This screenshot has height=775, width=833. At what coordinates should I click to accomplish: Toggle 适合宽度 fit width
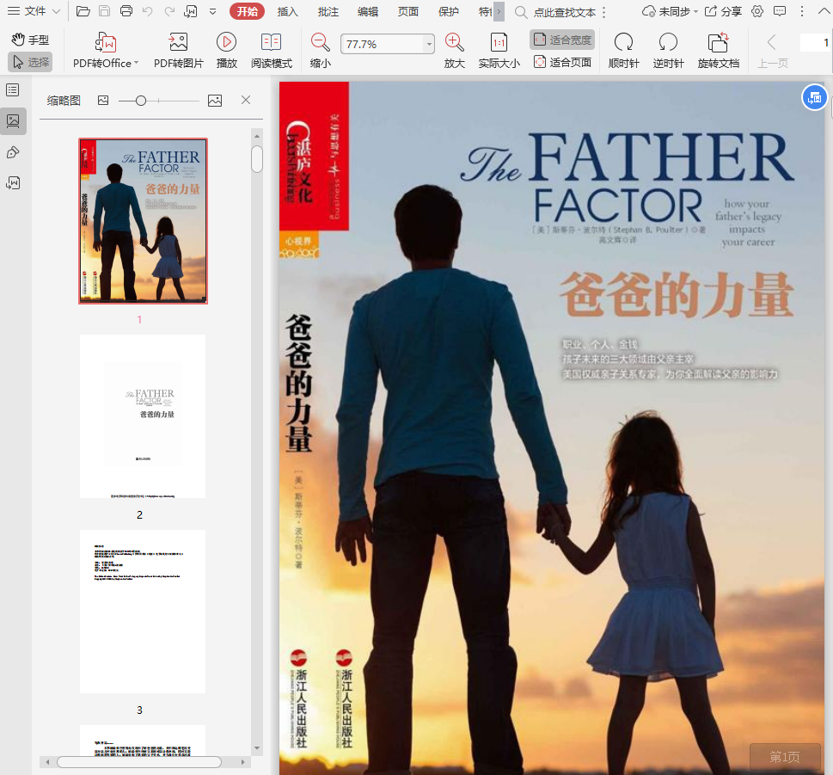point(562,40)
